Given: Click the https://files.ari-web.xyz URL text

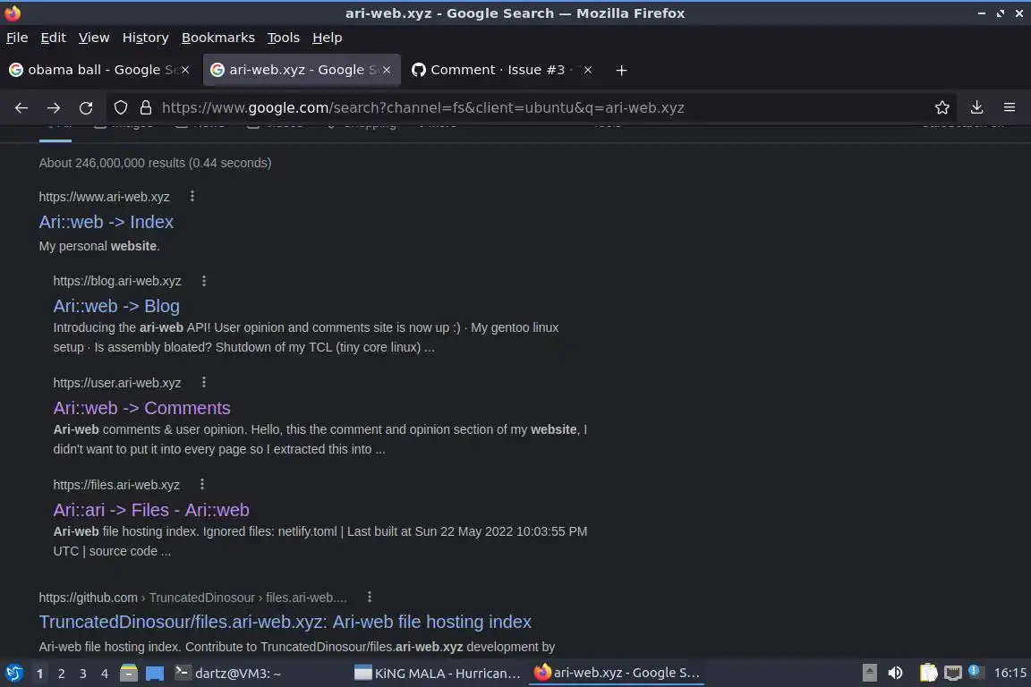Looking at the screenshot, I should [x=116, y=485].
